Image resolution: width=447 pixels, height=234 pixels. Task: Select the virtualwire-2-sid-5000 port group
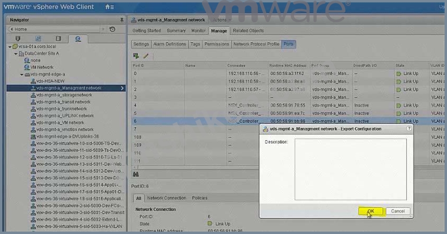point(80,206)
